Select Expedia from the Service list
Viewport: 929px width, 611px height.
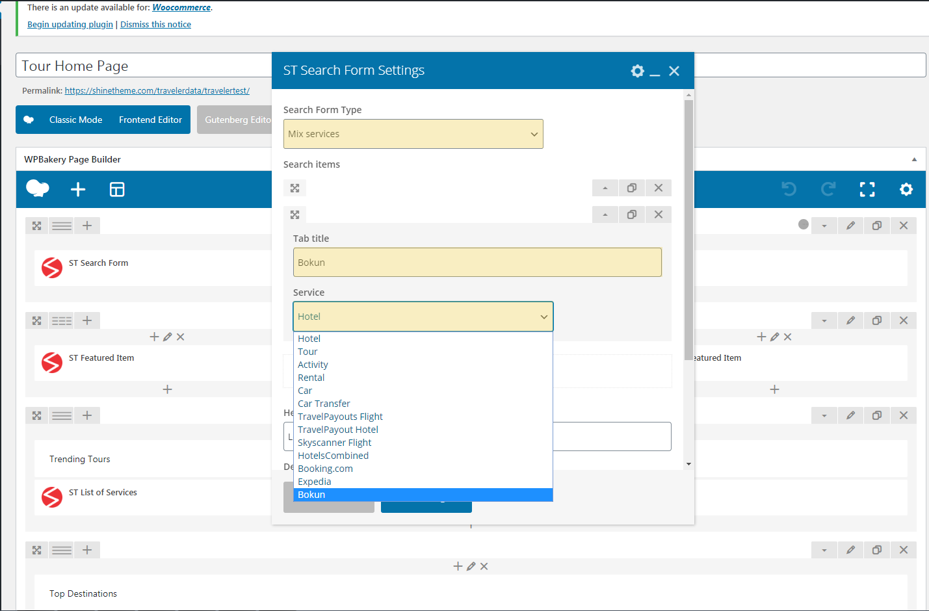point(423,482)
